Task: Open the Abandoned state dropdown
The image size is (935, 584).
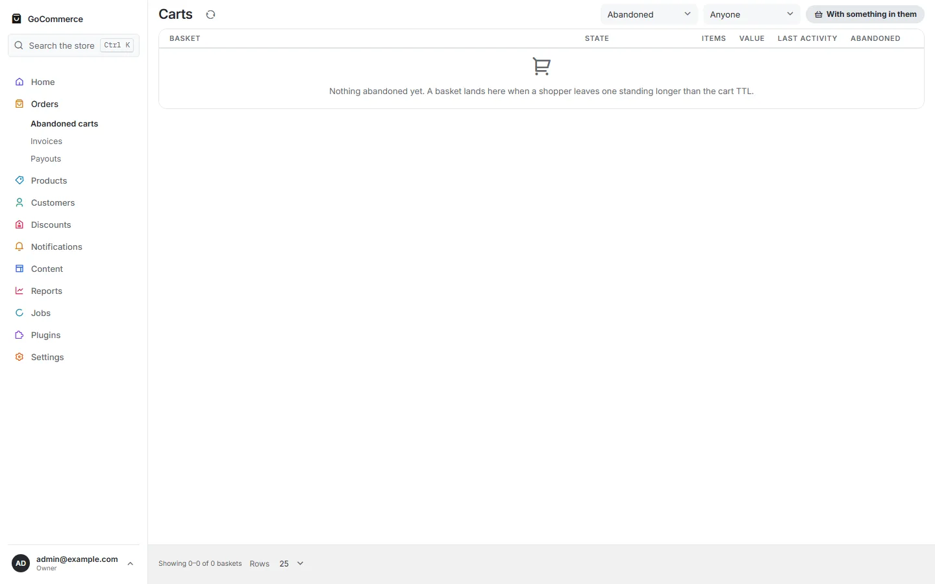Action: (x=649, y=14)
